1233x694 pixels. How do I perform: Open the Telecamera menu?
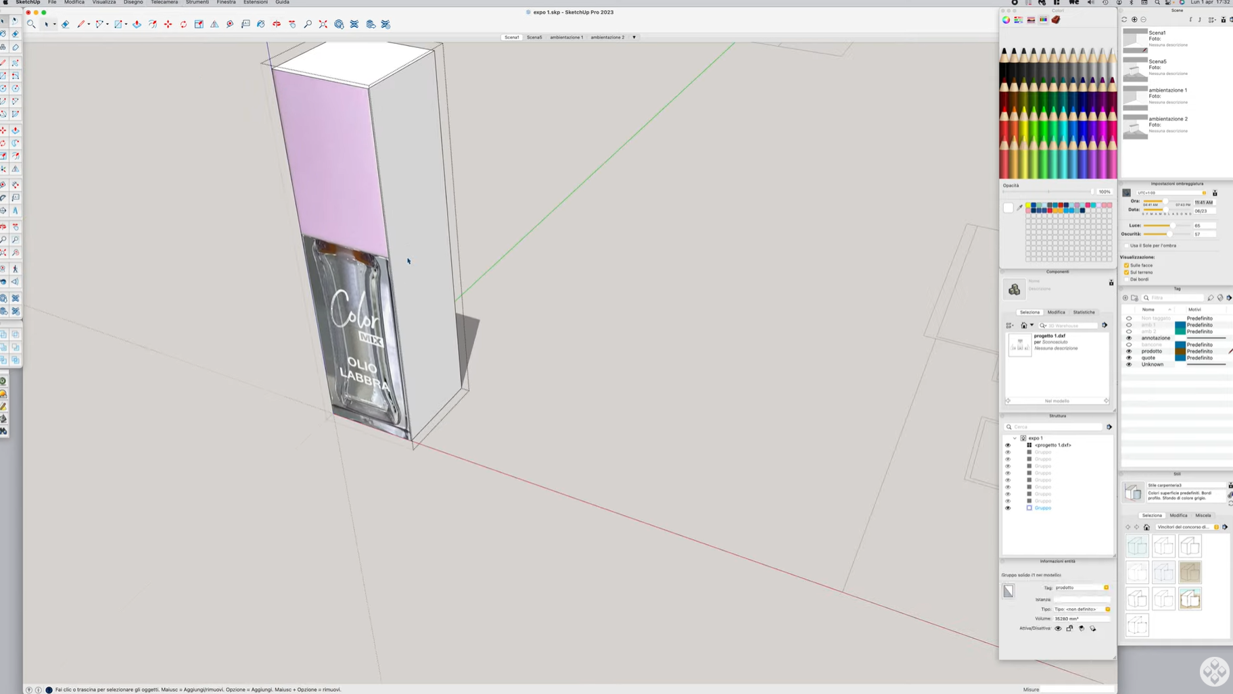[x=164, y=3]
